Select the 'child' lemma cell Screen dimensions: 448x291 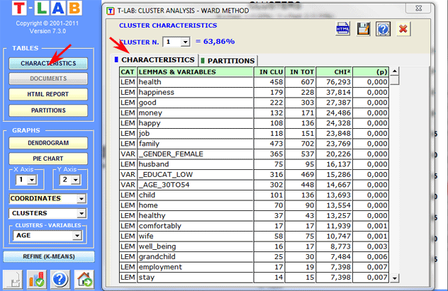tap(196, 195)
